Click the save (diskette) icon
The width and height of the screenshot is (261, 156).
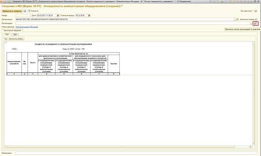pyautogui.click(x=25, y=11)
